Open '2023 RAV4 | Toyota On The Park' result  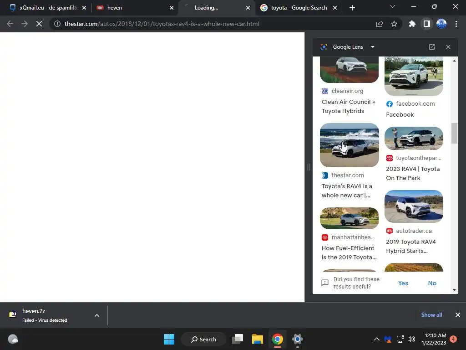pyautogui.click(x=413, y=173)
